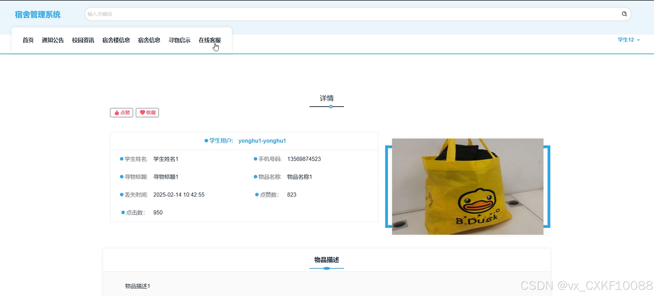
Task: Click the keyword search input field
Action: click(x=351, y=14)
